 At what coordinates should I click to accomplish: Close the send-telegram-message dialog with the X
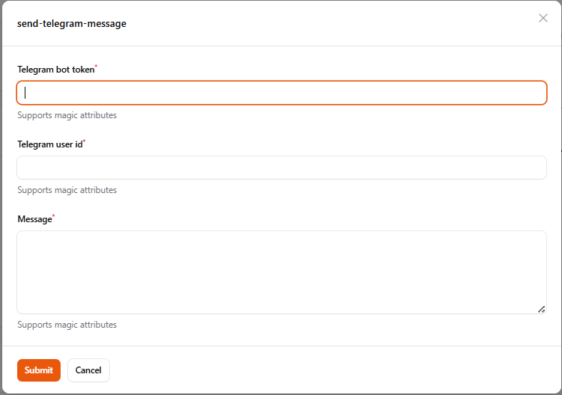(543, 18)
